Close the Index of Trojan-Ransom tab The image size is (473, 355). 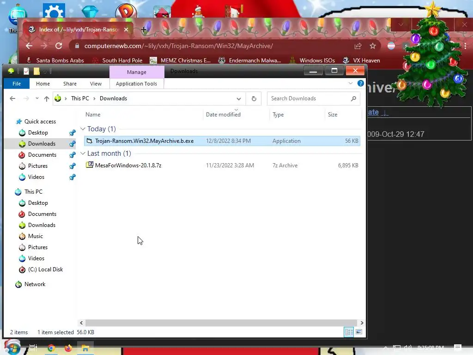tap(126, 29)
